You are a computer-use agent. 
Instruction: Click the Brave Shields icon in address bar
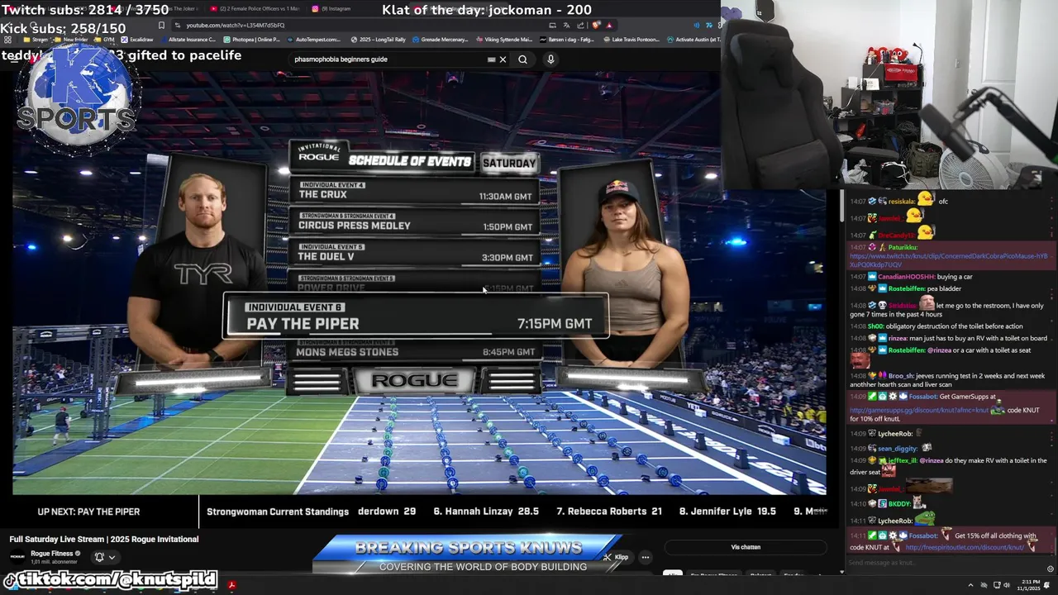click(x=597, y=25)
